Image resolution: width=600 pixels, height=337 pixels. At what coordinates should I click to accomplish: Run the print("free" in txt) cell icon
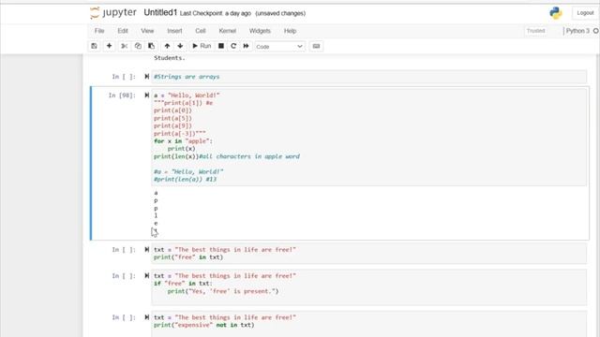pos(146,250)
